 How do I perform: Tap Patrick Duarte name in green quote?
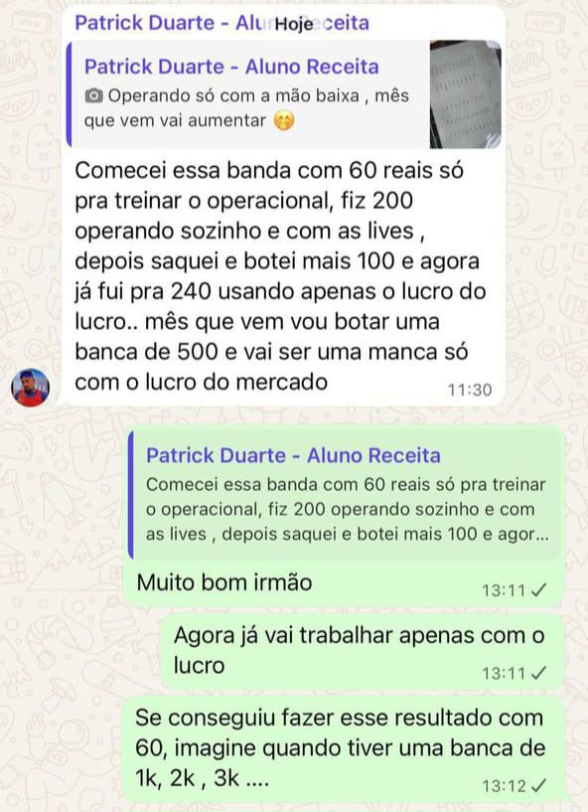click(x=293, y=455)
